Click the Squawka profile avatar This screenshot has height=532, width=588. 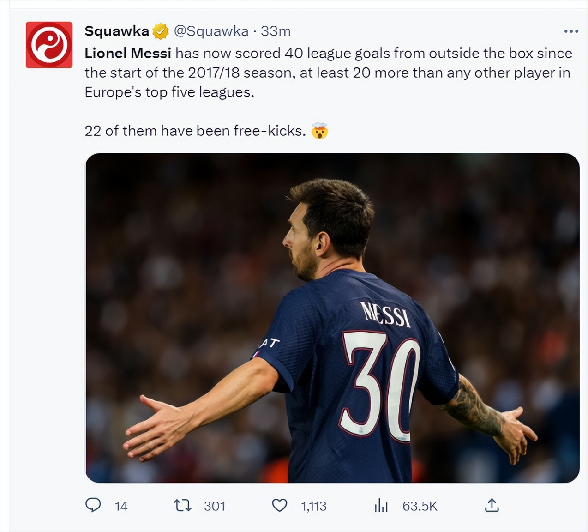coord(49,45)
